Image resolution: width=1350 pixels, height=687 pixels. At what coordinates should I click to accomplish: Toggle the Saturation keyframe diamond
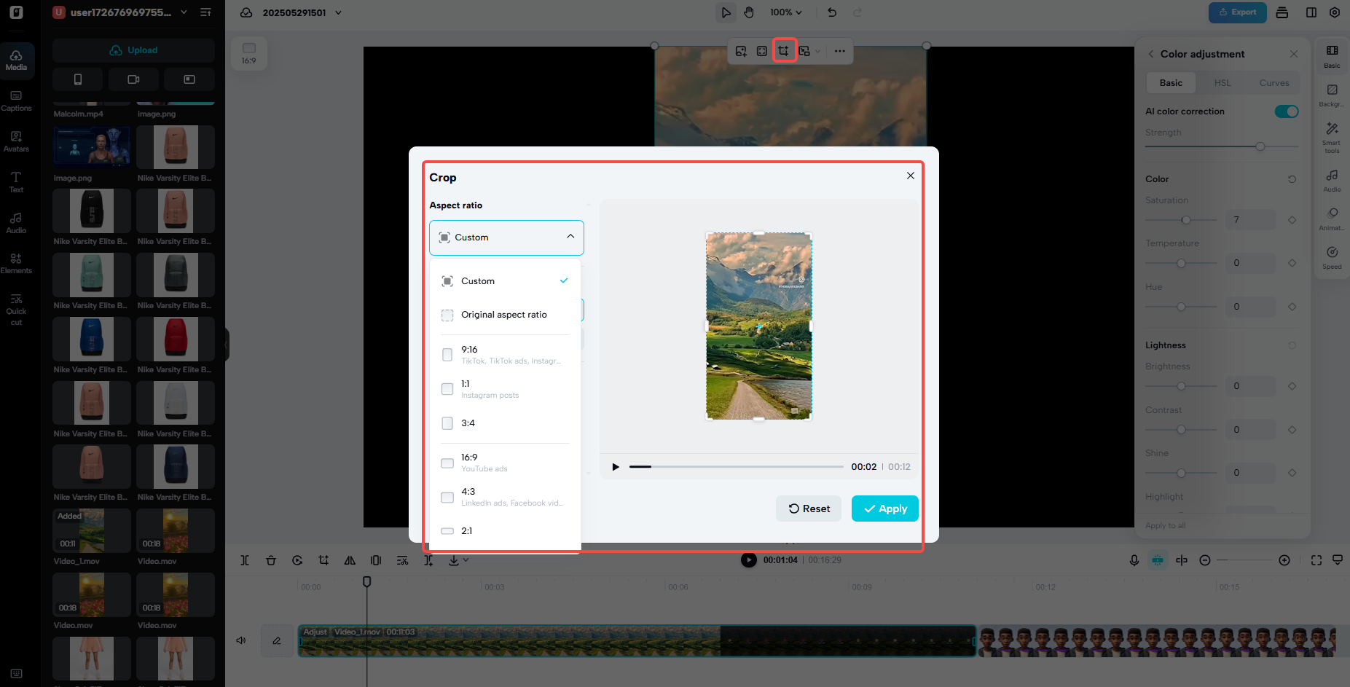click(1292, 220)
